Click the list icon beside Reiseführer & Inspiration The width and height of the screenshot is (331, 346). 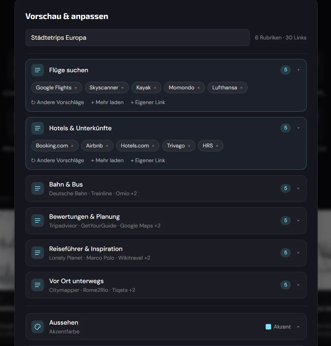point(38,253)
